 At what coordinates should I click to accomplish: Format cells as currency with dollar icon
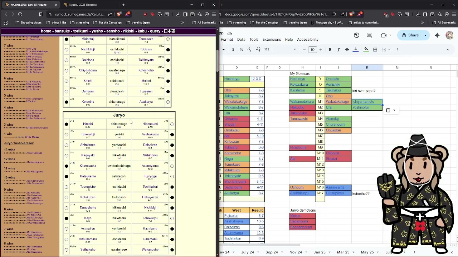point(233,50)
